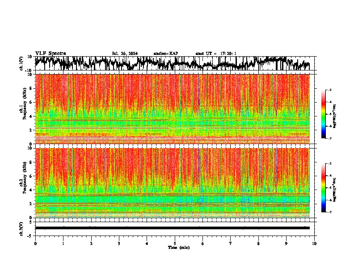The width and height of the screenshot is (354, 273).
Task: Click the ch.1 spectrogram color bar
Action: coord(323,114)
